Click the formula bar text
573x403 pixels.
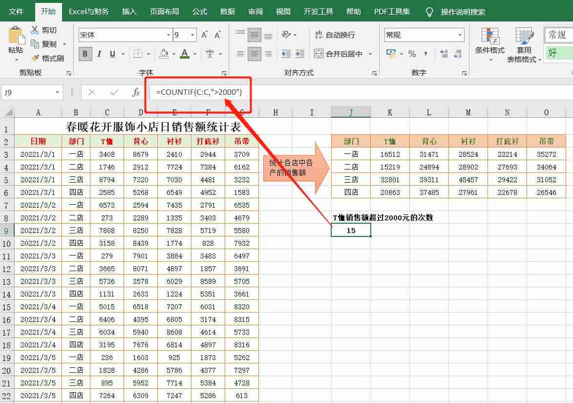tap(199, 92)
